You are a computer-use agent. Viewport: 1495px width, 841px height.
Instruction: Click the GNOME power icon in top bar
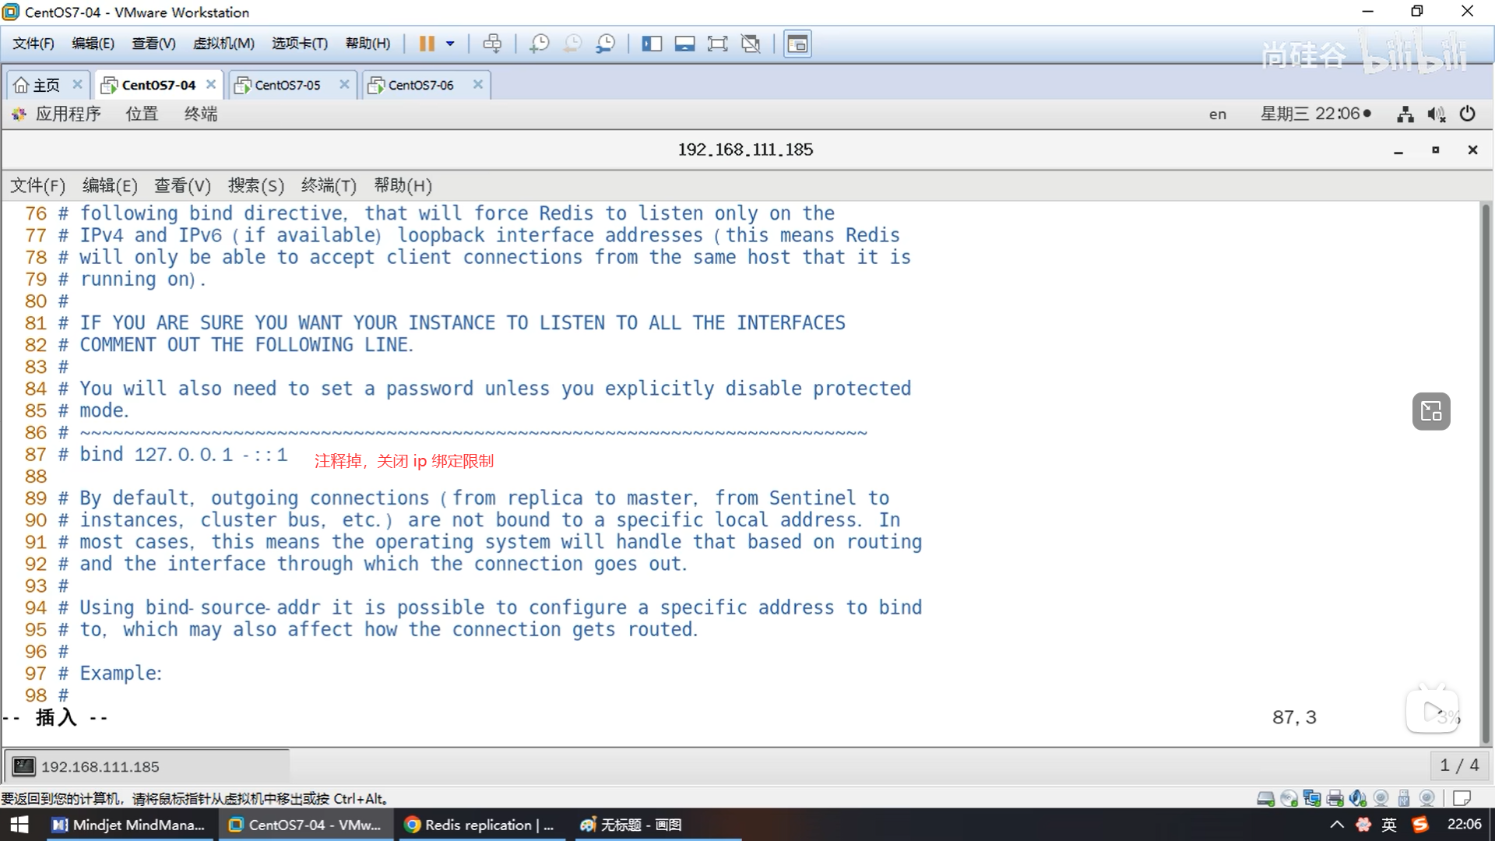coord(1467,114)
